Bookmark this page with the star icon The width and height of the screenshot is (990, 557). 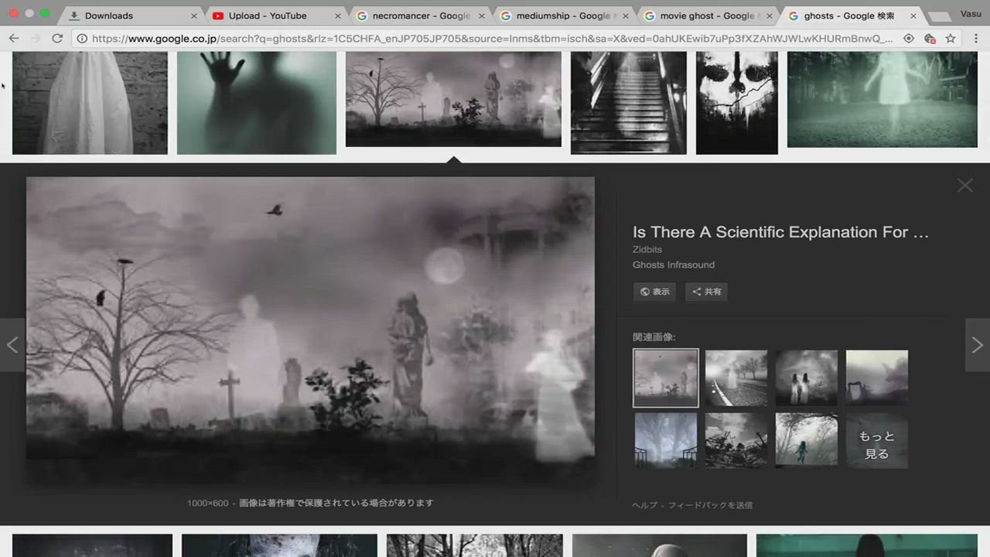pos(951,39)
